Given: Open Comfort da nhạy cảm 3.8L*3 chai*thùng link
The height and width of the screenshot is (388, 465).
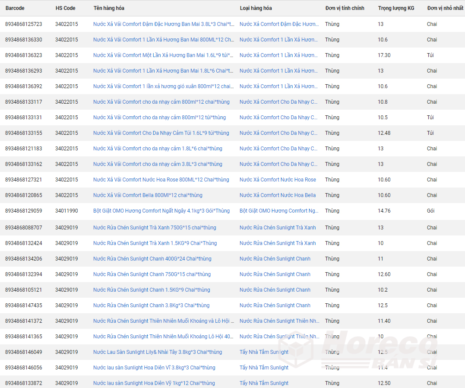Looking at the screenshot, I should tap(158, 164).
